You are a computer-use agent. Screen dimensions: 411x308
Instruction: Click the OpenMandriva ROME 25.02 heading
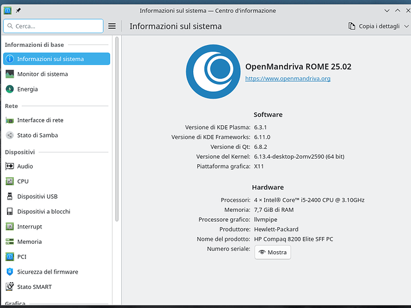(x=298, y=67)
